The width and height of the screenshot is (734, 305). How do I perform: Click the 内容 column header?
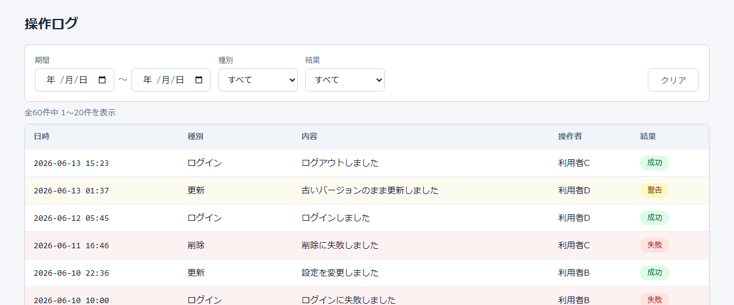(310, 137)
